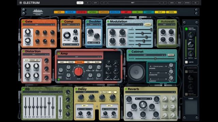
Task: Toggle the Distortion power LED
Action: pyautogui.click(x=24, y=52)
